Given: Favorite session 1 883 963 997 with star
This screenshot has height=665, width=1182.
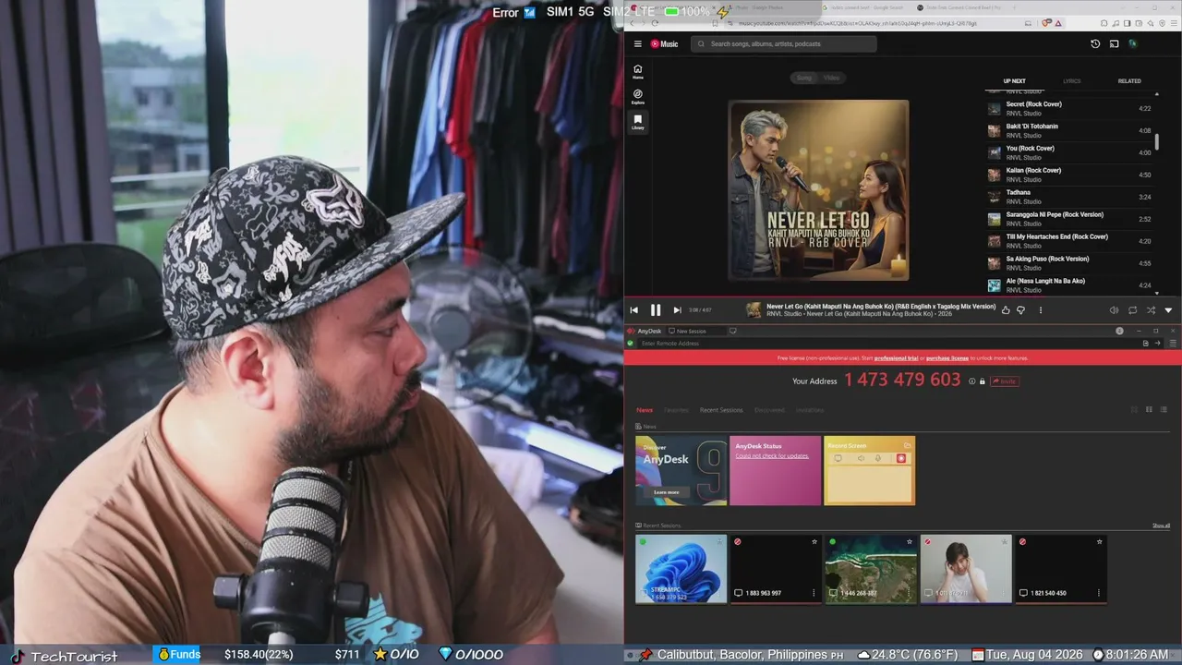Looking at the screenshot, I should click(x=814, y=541).
